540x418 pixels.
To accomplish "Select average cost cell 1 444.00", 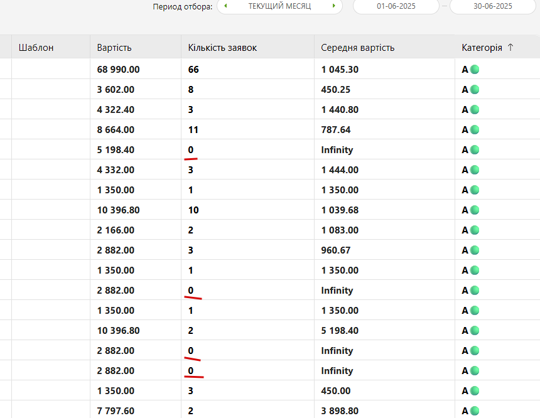I will tap(340, 169).
